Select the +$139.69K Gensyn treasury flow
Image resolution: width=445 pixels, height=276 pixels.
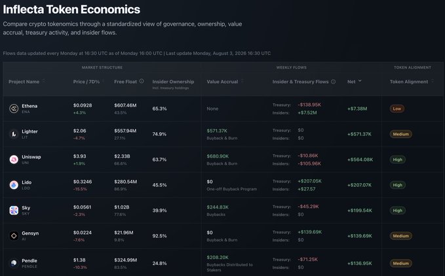309,232
